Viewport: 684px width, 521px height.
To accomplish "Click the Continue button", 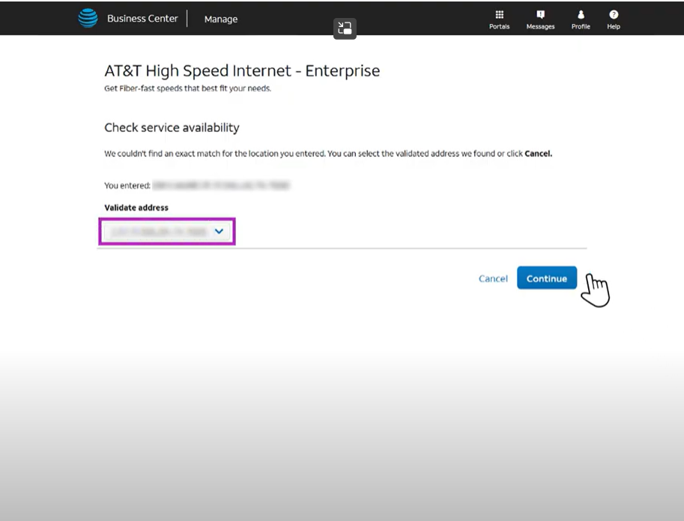I will click(x=547, y=278).
